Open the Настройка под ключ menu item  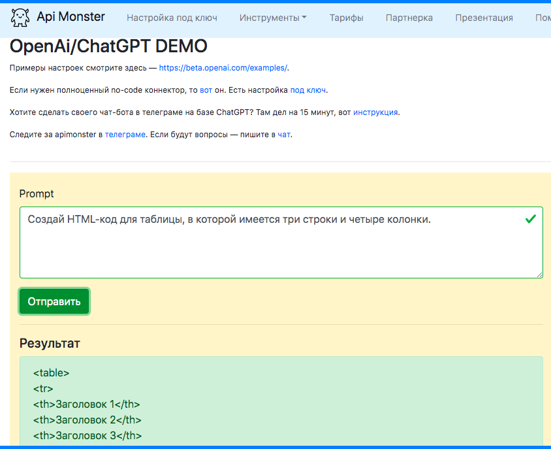point(172,18)
